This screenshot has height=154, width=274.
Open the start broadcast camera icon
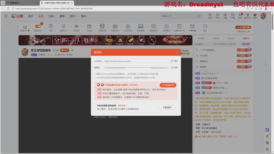pos(233,16)
